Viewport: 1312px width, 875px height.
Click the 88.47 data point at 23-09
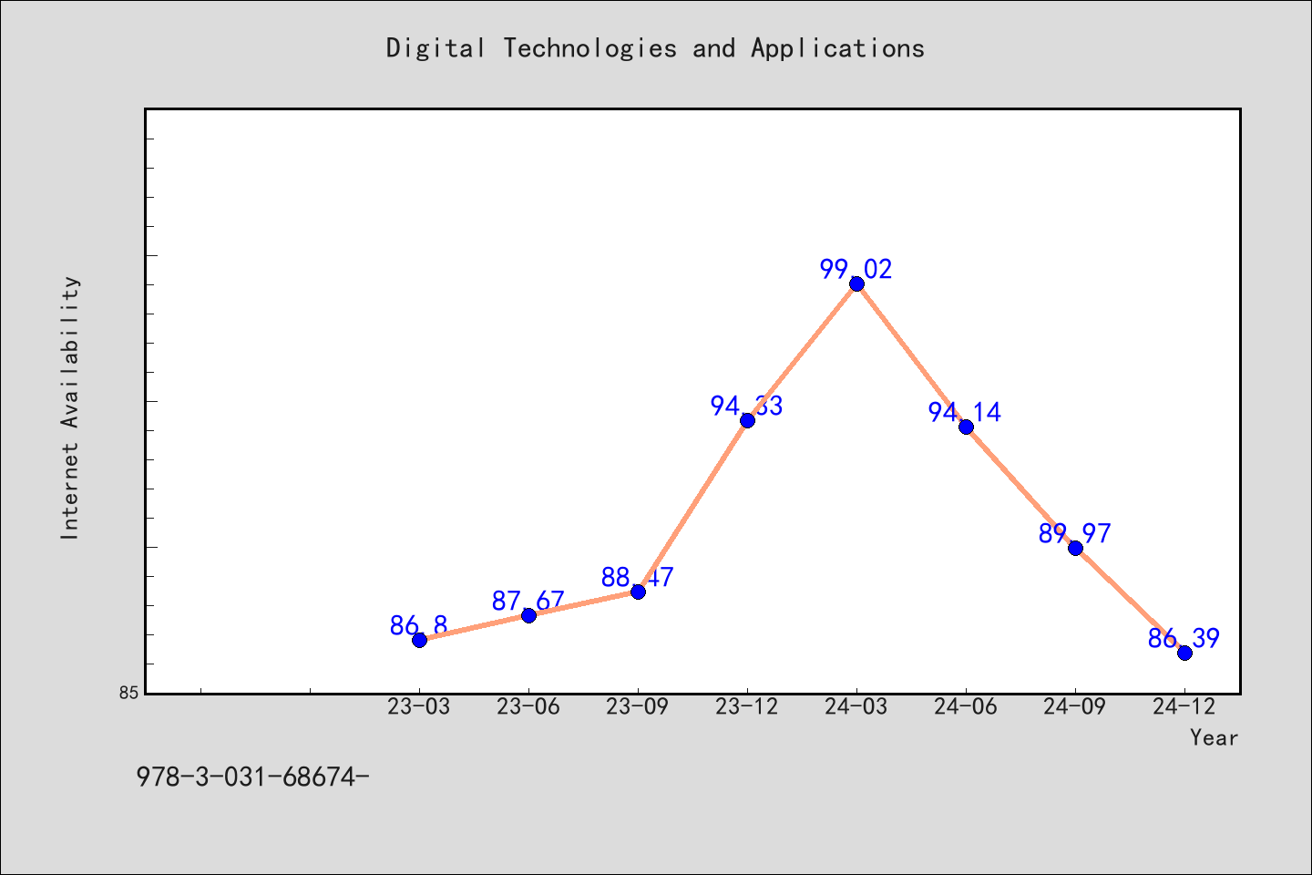(x=638, y=592)
